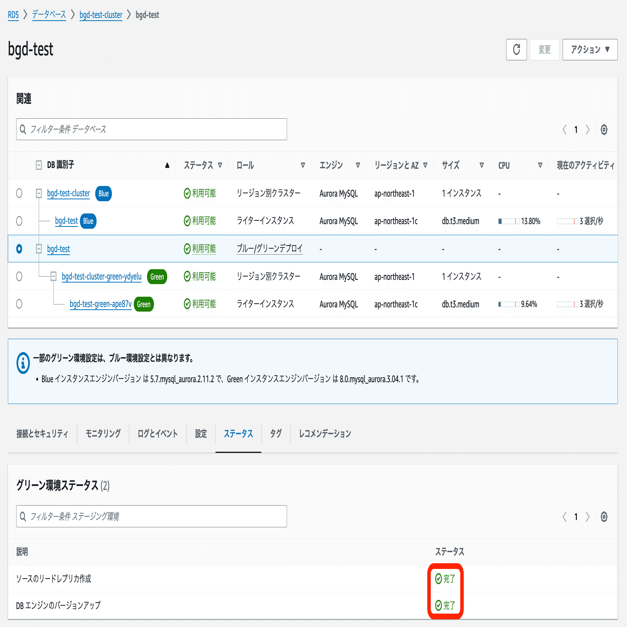Click the next page chevron in pagination
627x627 pixels.
[587, 130]
